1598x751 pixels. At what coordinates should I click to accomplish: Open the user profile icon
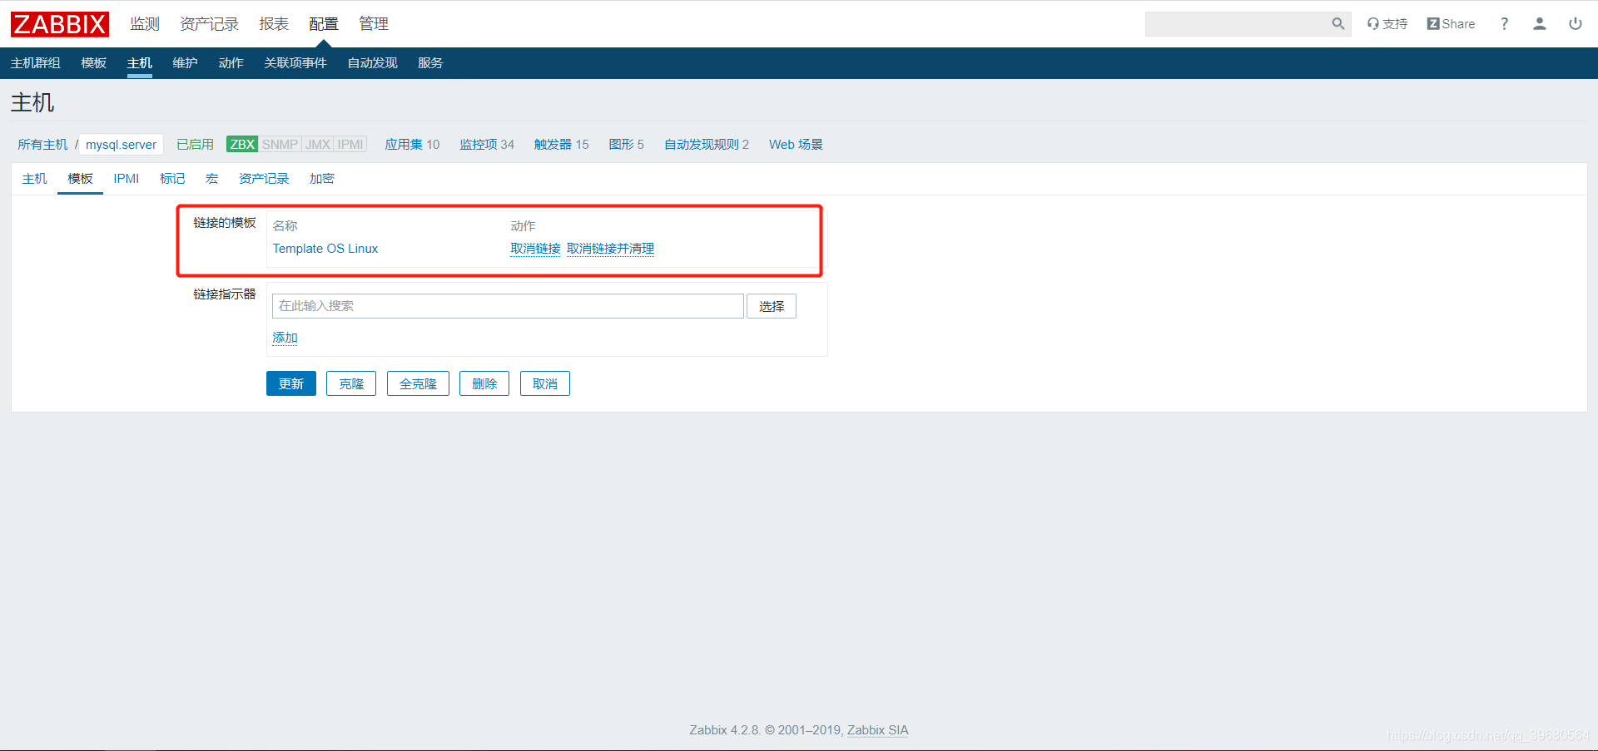pos(1540,24)
